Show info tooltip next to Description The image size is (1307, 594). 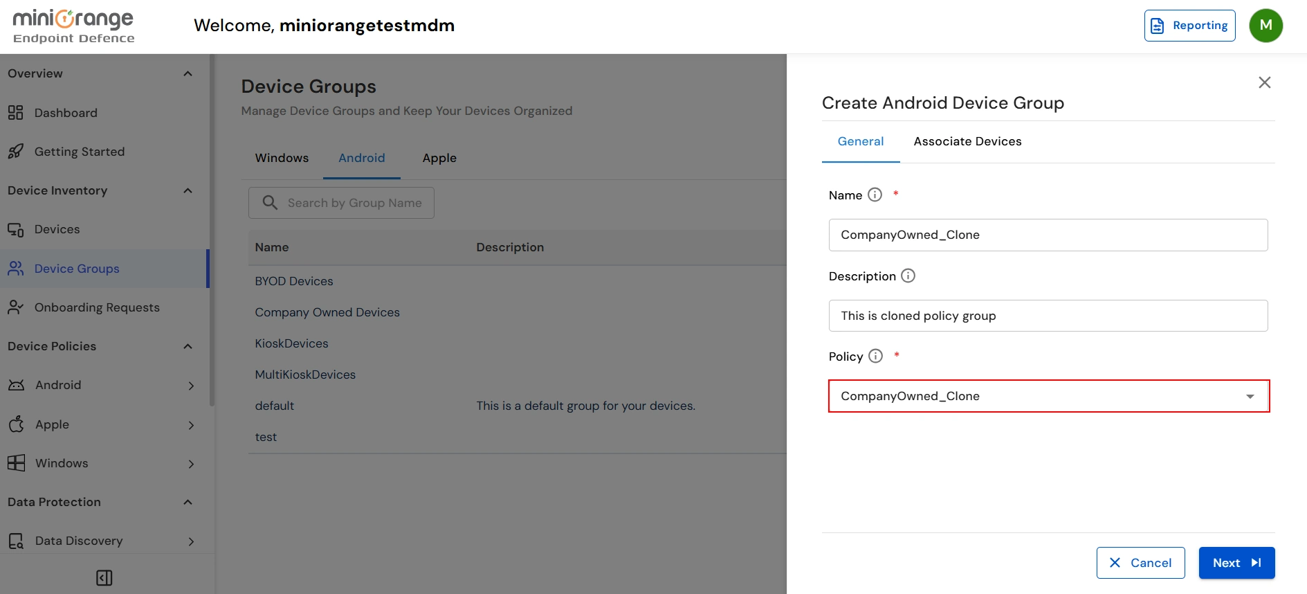coord(908,276)
